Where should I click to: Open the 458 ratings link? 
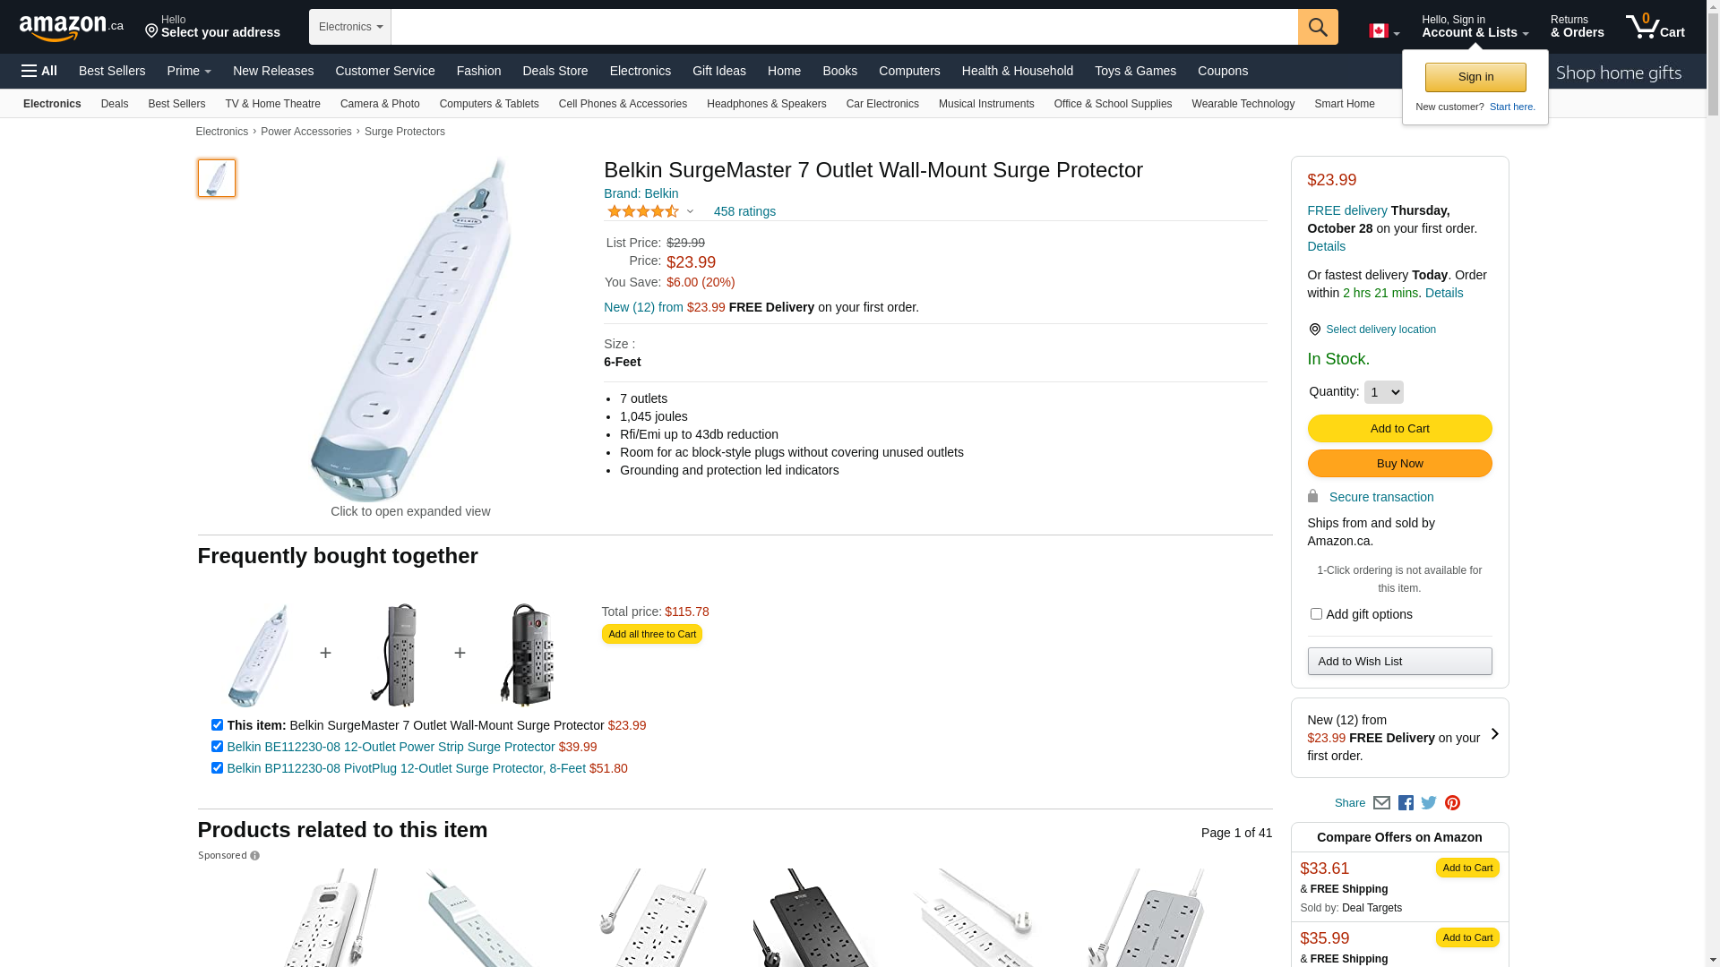tap(744, 212)
